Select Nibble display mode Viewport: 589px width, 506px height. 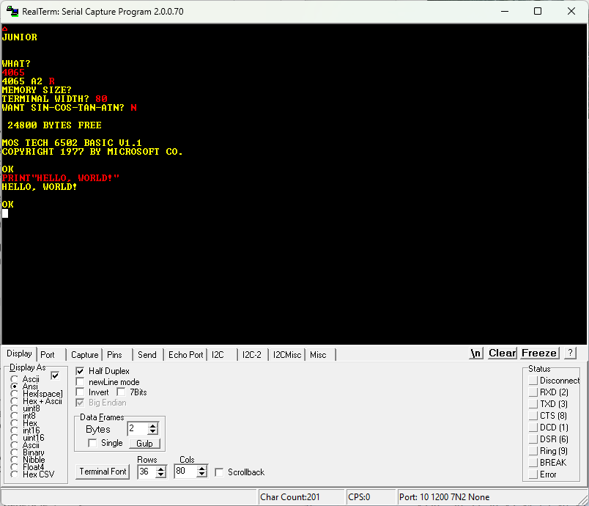point(14,460)
